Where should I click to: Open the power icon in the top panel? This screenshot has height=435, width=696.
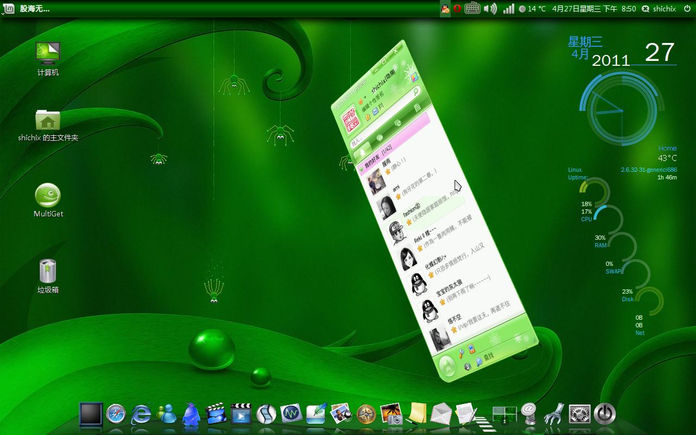687,9
